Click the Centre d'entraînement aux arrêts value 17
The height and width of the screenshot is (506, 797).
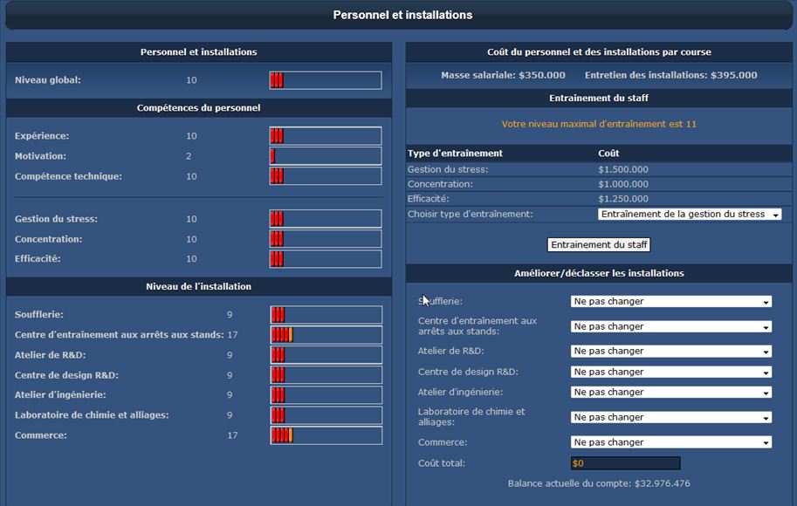click(232, 335)
